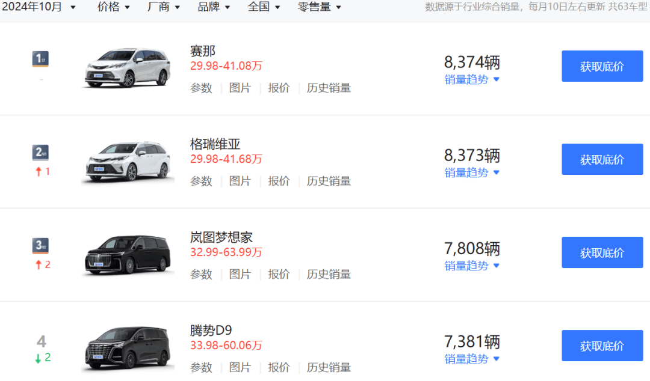Viewport: 650px width, 381px height.
Task: Click the second place rank badge
Action: [x=40, y=153]
